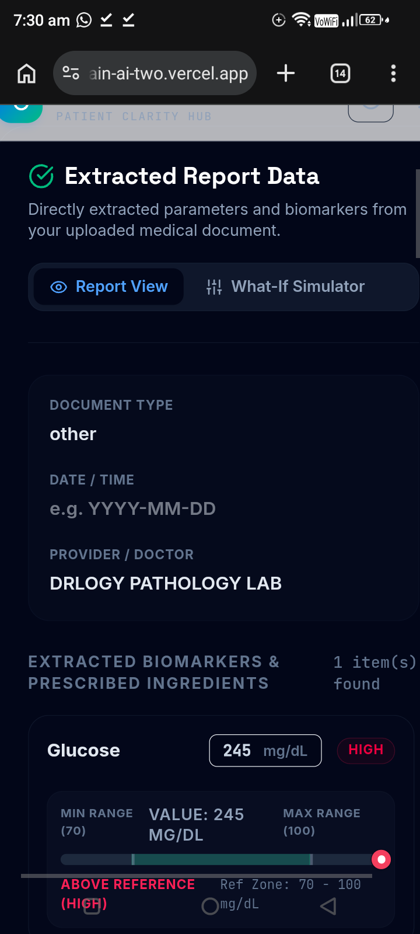The height and width of the screenshot is (934, 420).
Task: Switch to the Report View tab
Action: click(108, 287)
